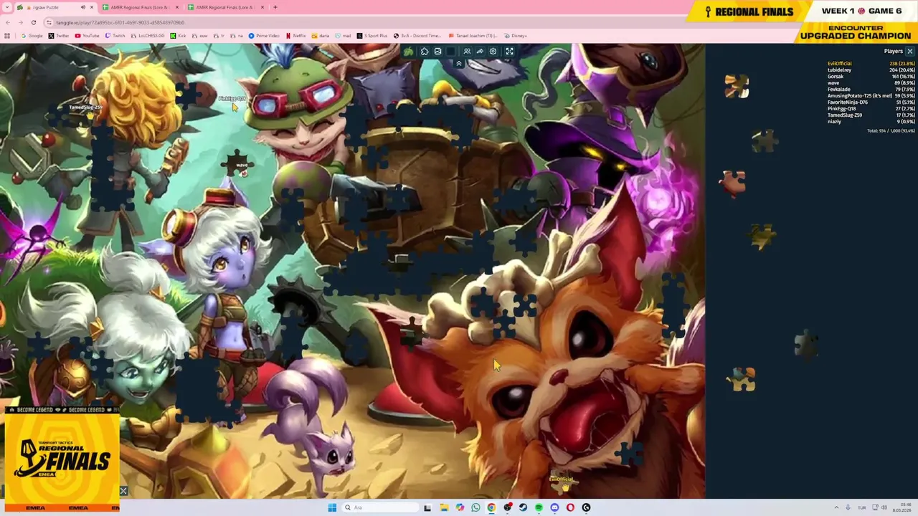Click the Tanggle leaf logo icon

(409, 52)
